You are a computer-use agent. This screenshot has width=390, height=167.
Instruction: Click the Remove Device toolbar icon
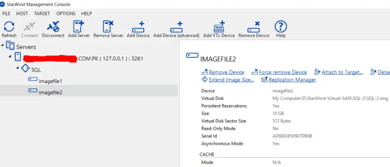[254, 27]
